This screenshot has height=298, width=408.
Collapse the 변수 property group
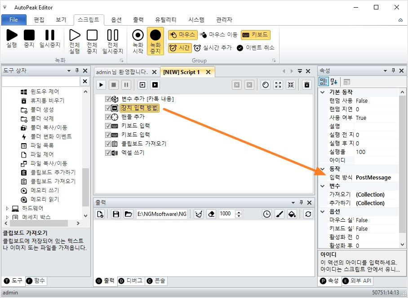pyautogui.click(x=323, y=186)
